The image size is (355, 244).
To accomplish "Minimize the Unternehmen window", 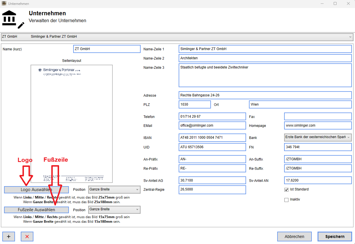I will 322,4.
